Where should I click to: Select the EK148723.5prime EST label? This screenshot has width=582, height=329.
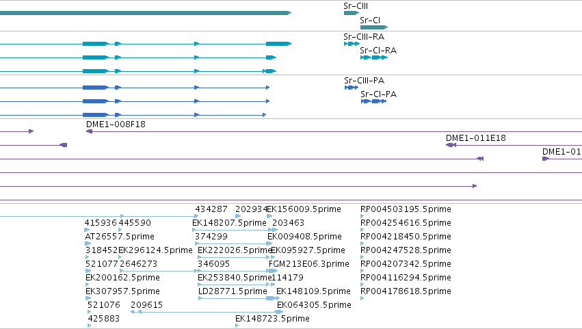point(272,319)
